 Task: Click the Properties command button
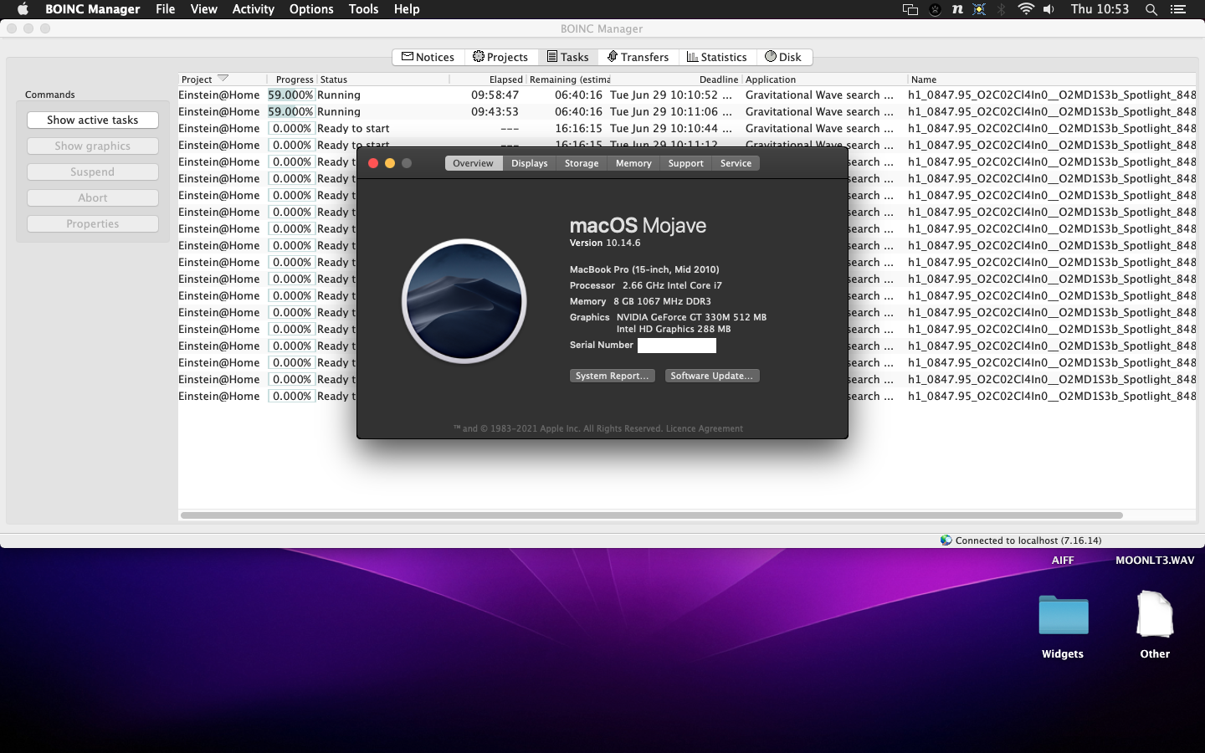point(93,223)
